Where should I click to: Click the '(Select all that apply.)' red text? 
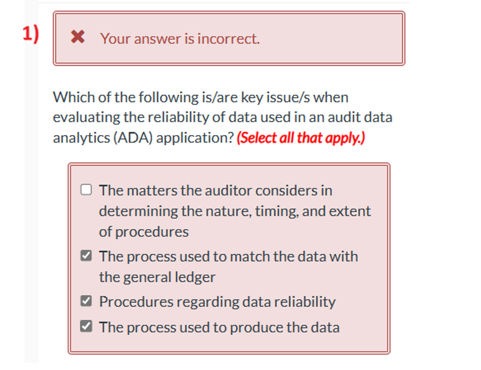tap(301, 137)
